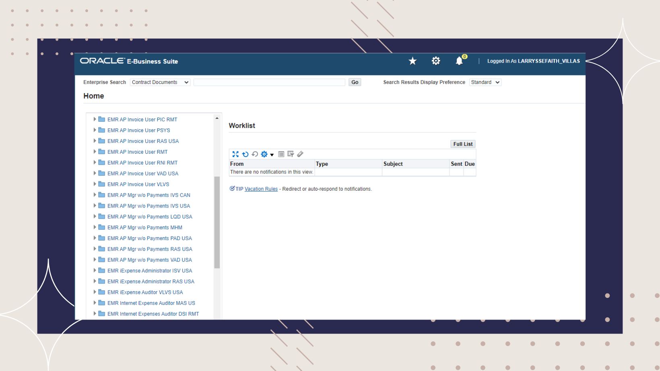Open the Vacation Rules link
Image resolution: width=660 pixels, height=371 pixels.
coord(261,189)
